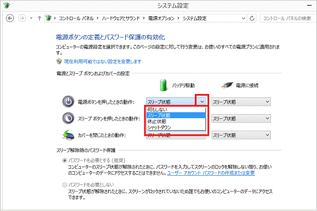
Task: Open ハードウェアとサウンド breadcrumb
Action: click(120, 18)
